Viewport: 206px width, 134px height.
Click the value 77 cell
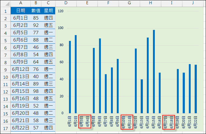36,33
